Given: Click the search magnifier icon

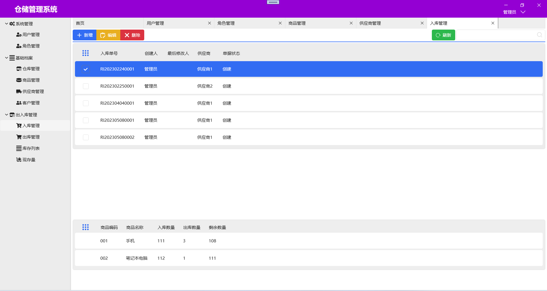Looking at the screenshot, I should coord(540,35).
